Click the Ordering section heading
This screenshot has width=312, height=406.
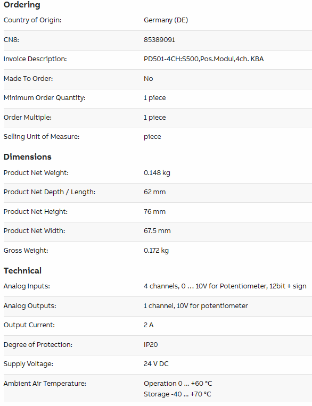[x=22, y=5]
